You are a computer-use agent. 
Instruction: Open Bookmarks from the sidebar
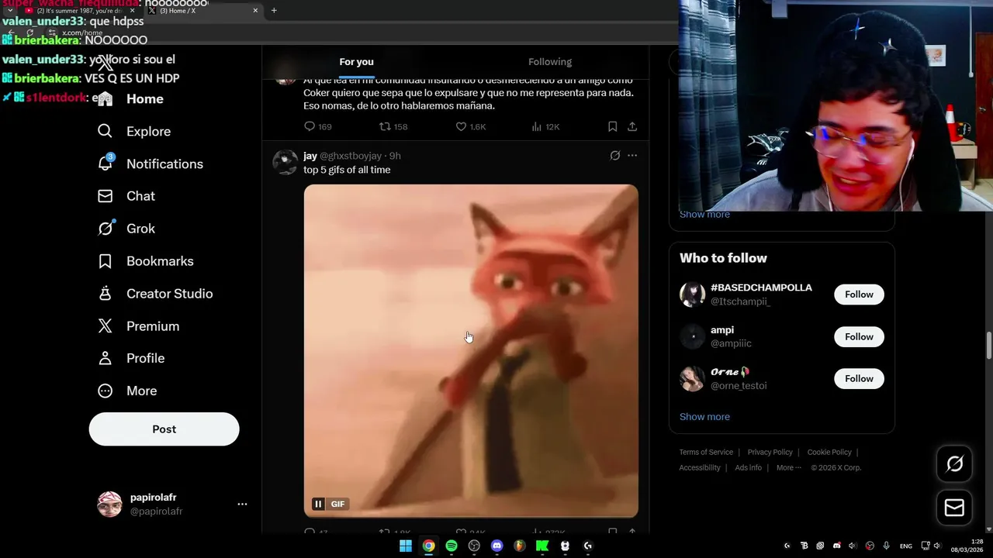pos(145,262)
